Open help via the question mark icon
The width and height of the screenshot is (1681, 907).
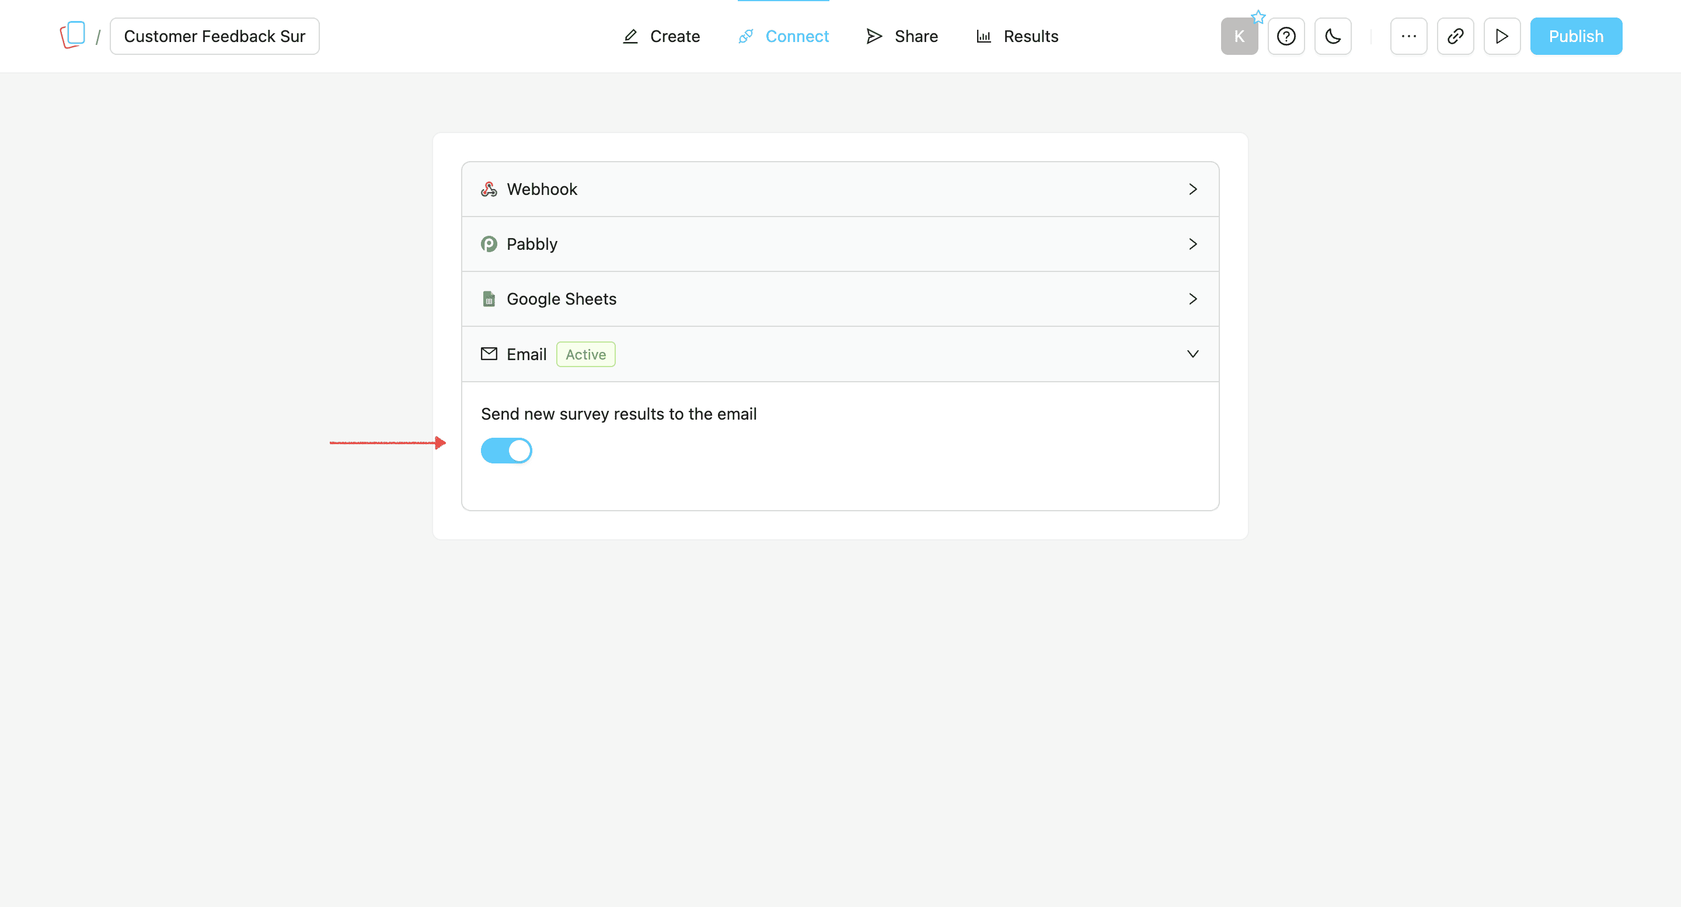click(1286, 36)
